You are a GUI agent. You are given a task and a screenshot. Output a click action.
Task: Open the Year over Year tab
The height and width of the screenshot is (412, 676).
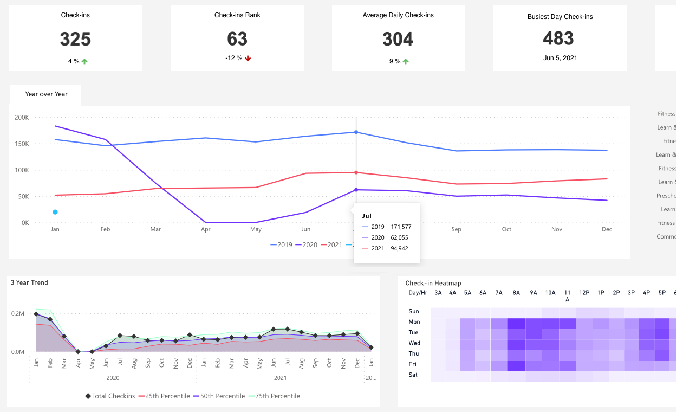(46, 94)
